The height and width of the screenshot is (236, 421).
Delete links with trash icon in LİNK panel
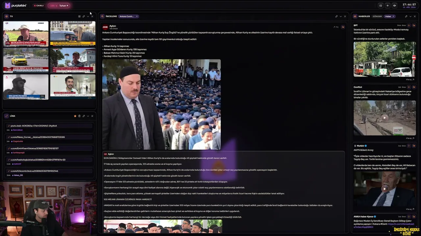pos(79,116)
